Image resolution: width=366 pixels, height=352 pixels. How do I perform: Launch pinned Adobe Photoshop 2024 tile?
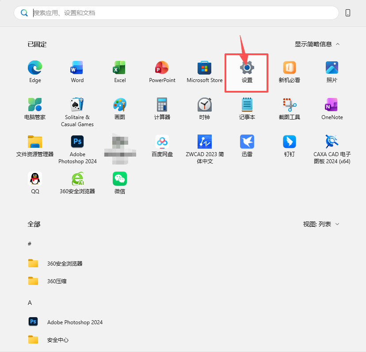click(x=77, y=149)
